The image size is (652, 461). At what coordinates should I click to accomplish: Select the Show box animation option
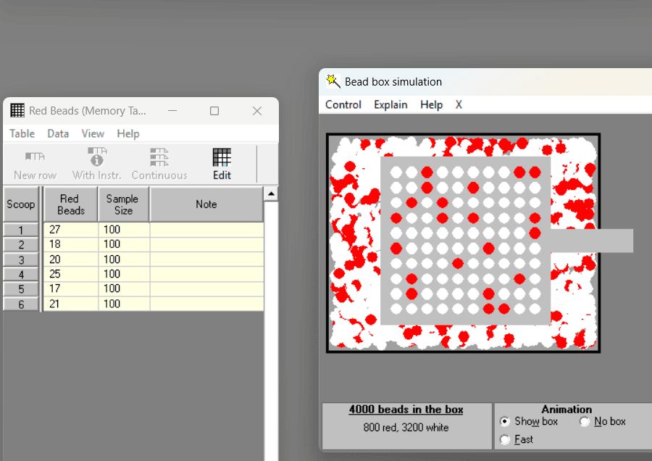tap(505, 421)
